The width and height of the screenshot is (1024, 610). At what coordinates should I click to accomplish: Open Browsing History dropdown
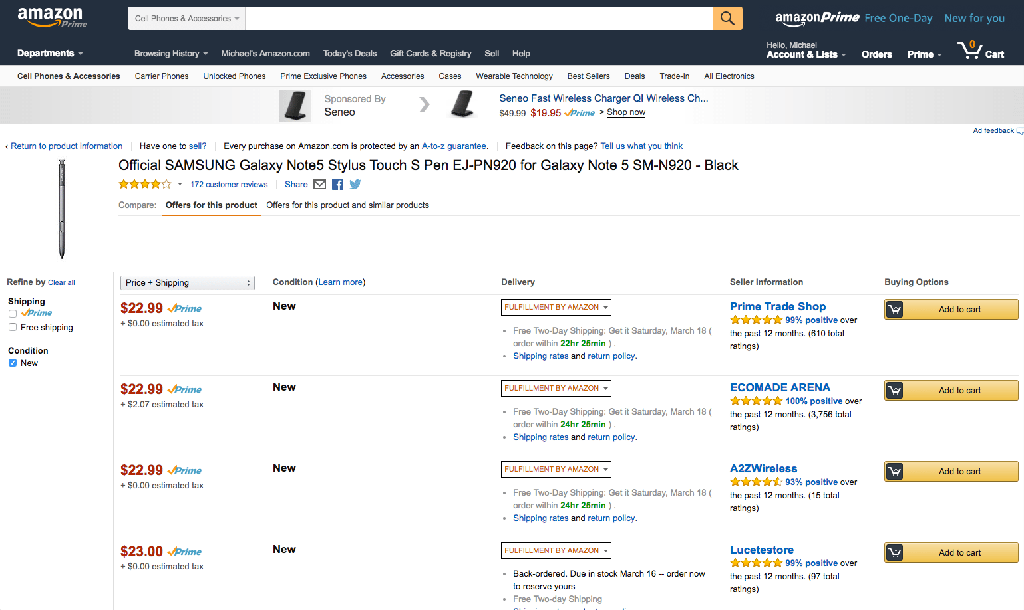[171, 53]
